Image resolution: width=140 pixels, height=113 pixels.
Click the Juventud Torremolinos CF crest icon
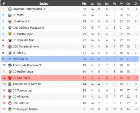click(x=10, y=9)
